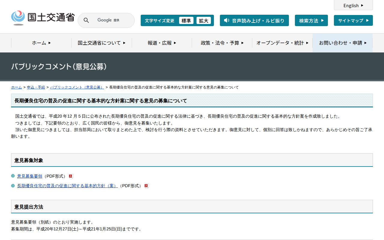Click the PDF icon beside 長期優良住宅の基本的方針（案）
384x240 pixels.
pyautogui.click(x=146, y=186)
